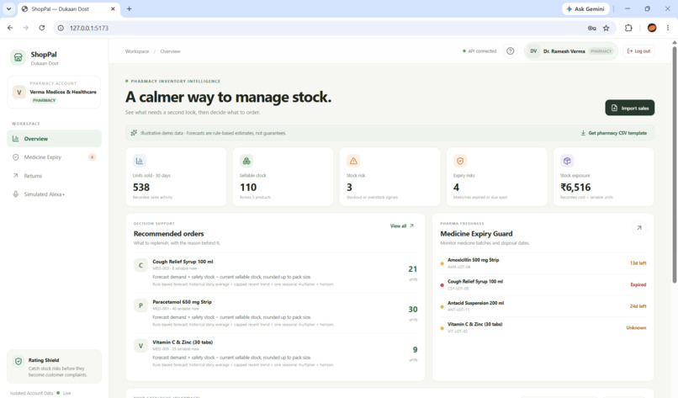Click the Cough Relief Syrup C avatar

(140, 265)
